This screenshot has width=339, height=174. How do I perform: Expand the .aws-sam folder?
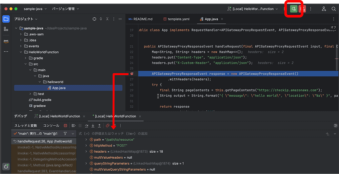tap(21, 34)
